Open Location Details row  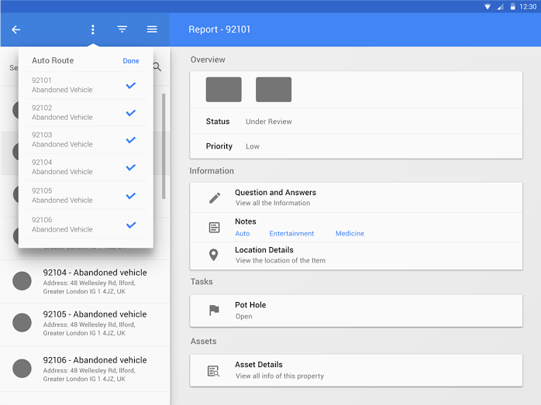(356, 256)
